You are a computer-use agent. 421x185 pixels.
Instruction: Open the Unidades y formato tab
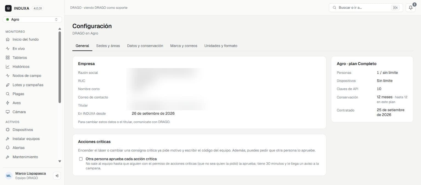click(x=221, y=46)
